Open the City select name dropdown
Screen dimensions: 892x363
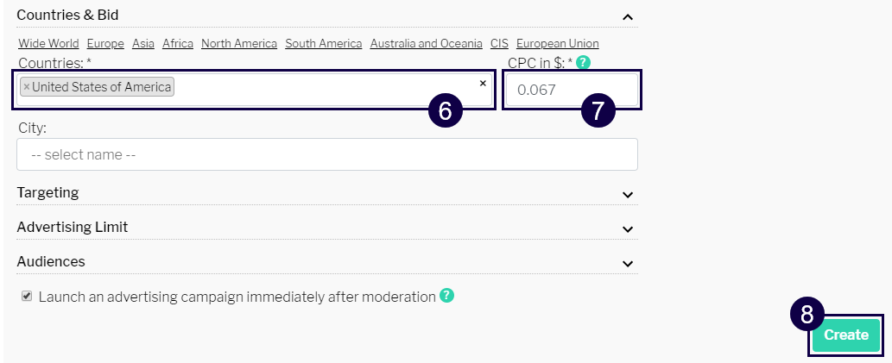(x=326, y=155)
